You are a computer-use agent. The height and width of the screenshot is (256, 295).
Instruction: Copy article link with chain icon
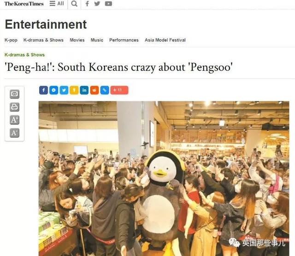(x=105, y=90)
